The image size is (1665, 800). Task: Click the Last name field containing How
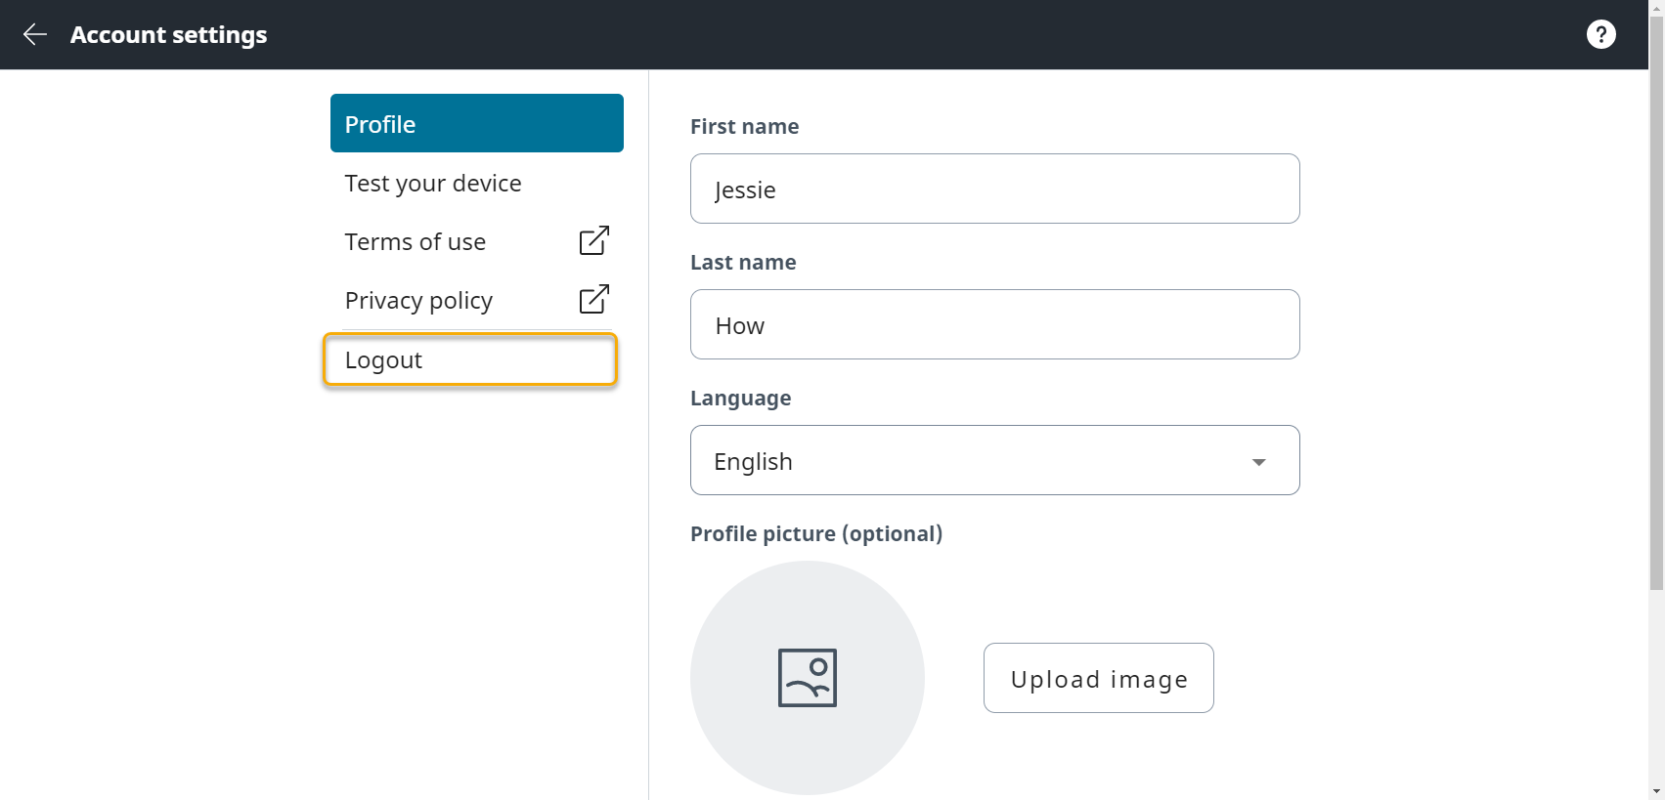995,324
